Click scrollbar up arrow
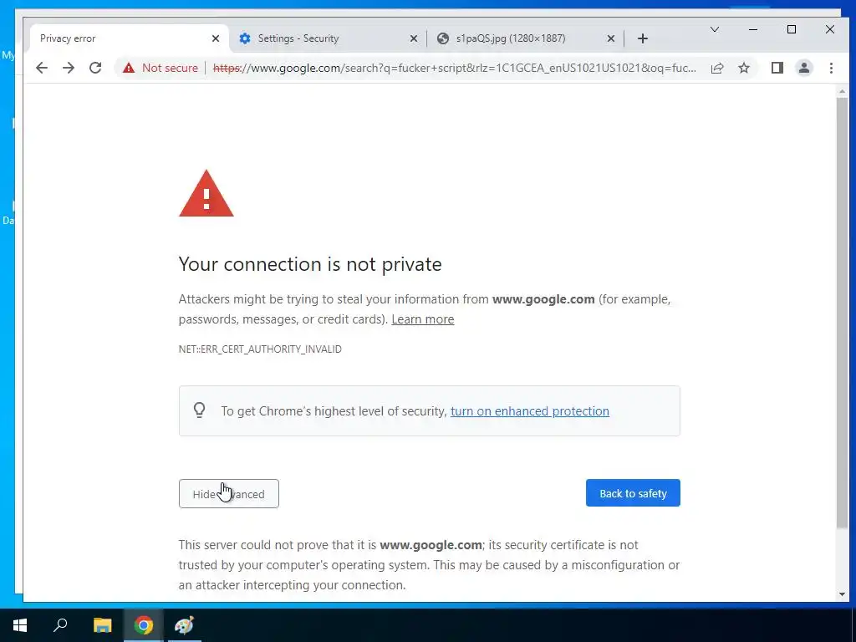The image size is (856, 642). (843, 92)
